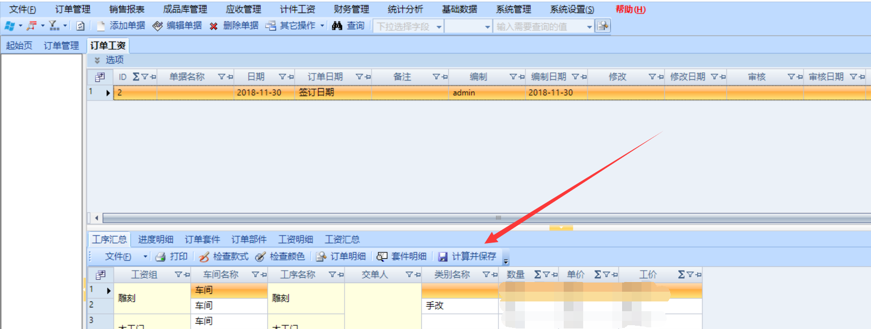Toggle the filter icon on 单据名称 column
Image resolution: width=871 pixels, height=329 pixels.
221,77
